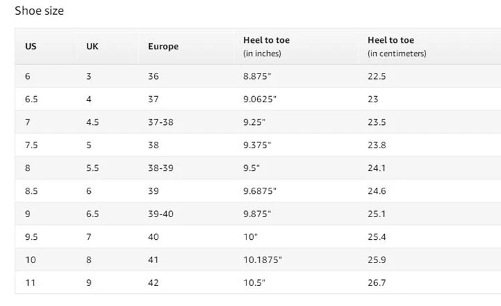The width and height of the screenshot is (501, 306).
Task: Select the UK size 4.5 cell
Action: point(92,122)
